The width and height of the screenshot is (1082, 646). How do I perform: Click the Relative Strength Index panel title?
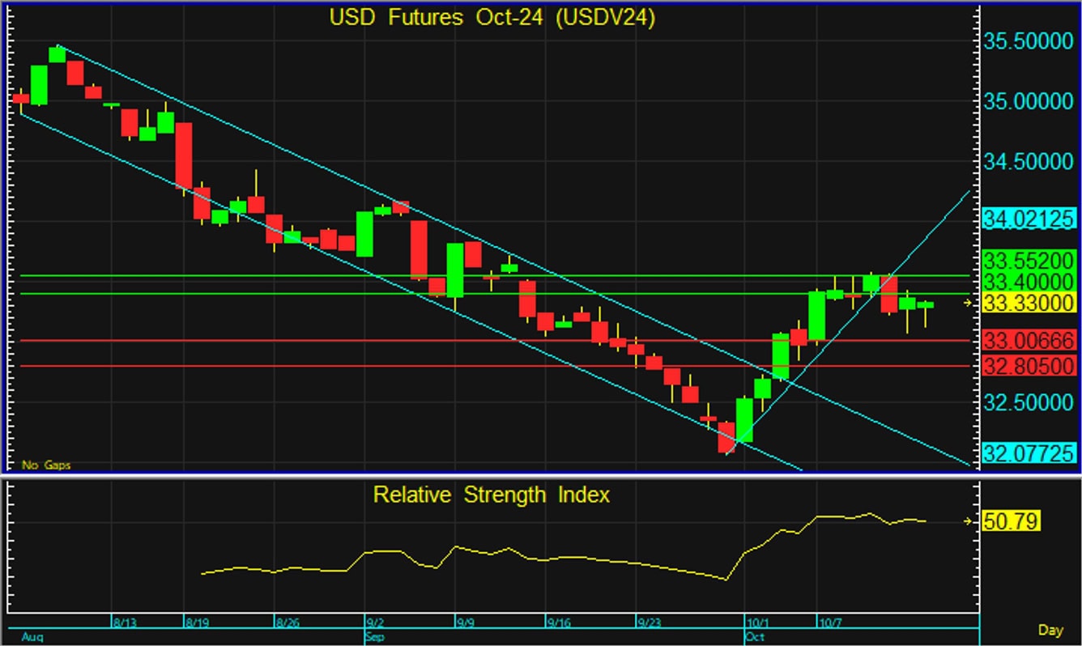coord(491,495)
